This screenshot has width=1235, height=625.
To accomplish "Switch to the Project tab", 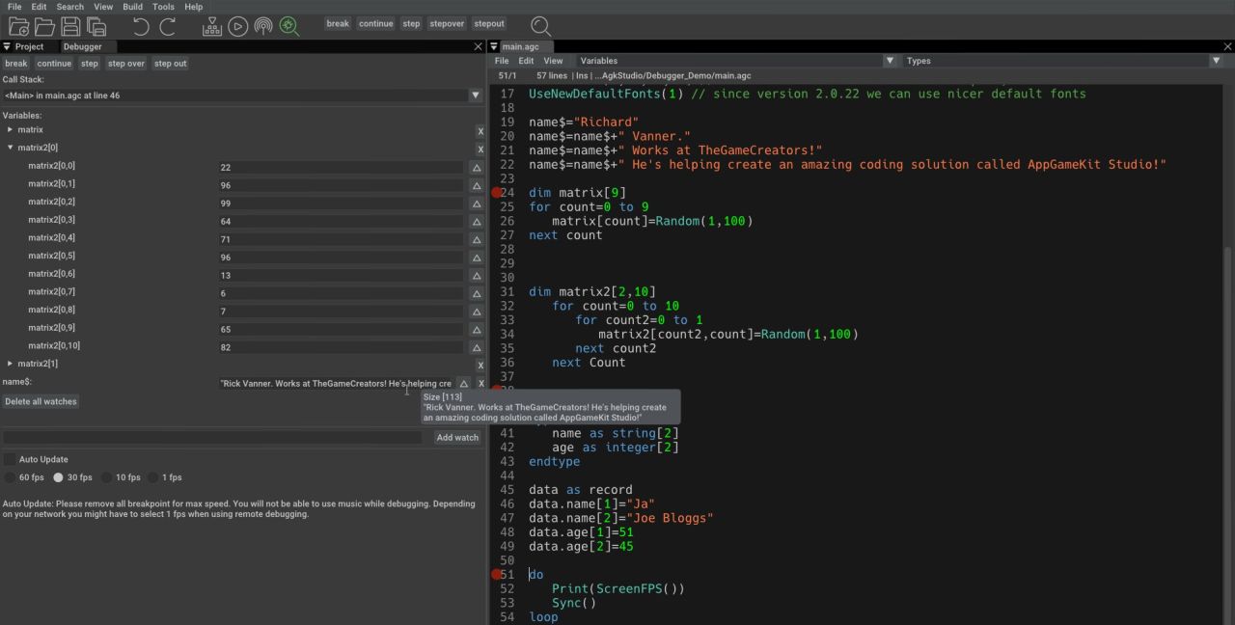I will (29, 46).
